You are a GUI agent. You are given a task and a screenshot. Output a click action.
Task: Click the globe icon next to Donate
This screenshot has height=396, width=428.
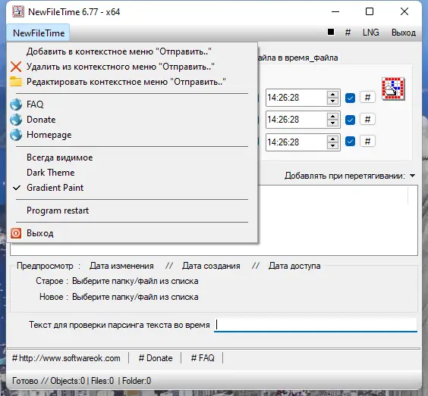click(x=16, y=120)
